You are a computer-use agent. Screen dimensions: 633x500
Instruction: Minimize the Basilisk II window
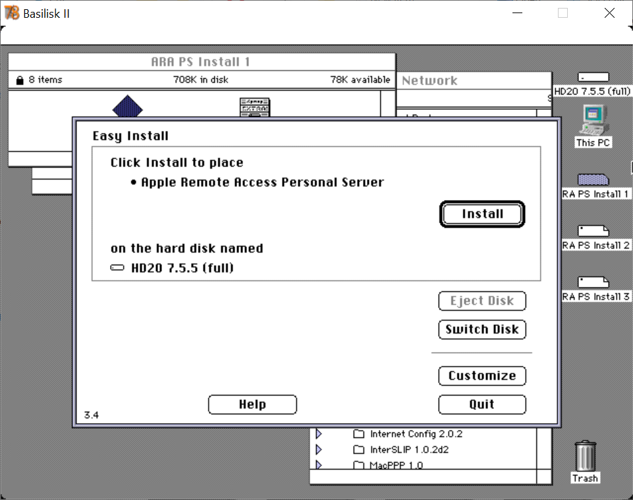pyautogui.click(x=517, y=13)
